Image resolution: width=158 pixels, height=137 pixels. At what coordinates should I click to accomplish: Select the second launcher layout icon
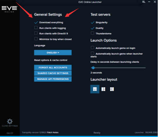tap(103, 89)
